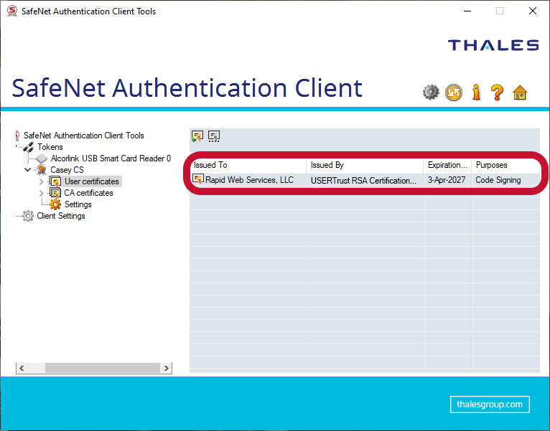This screenshot has width=550, height=431.
Task: Open Advanced View gear icon
Action: pyautogui.click(x=431, y=93)
